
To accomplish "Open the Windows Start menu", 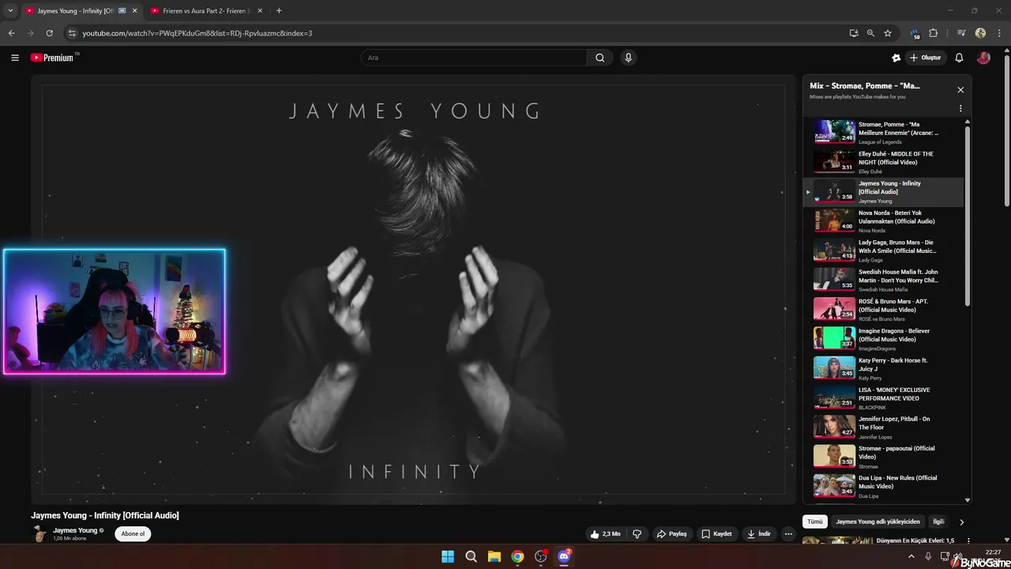I will (x=448, y=556).
